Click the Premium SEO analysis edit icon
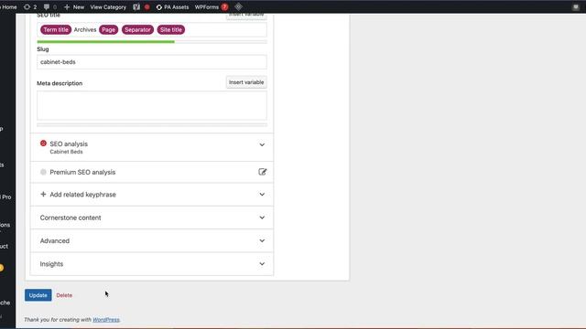586x329 pixels. pos(263,172)
